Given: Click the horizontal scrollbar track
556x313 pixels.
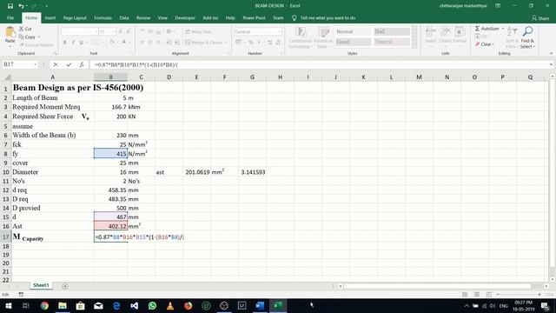Looking at the screenshot, I should (x=438, y=286).
